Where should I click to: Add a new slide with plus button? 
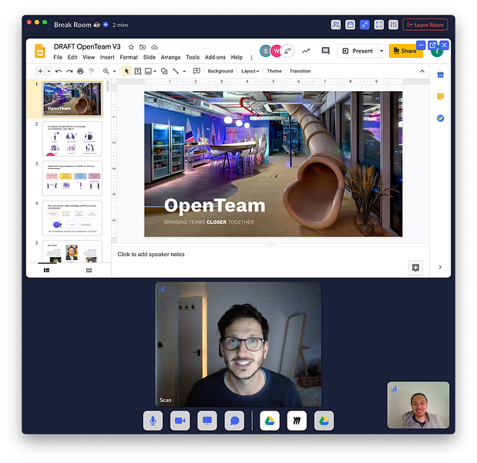coord(40,71)
